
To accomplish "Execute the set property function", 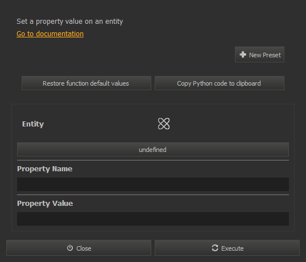I will click(227, 248).
